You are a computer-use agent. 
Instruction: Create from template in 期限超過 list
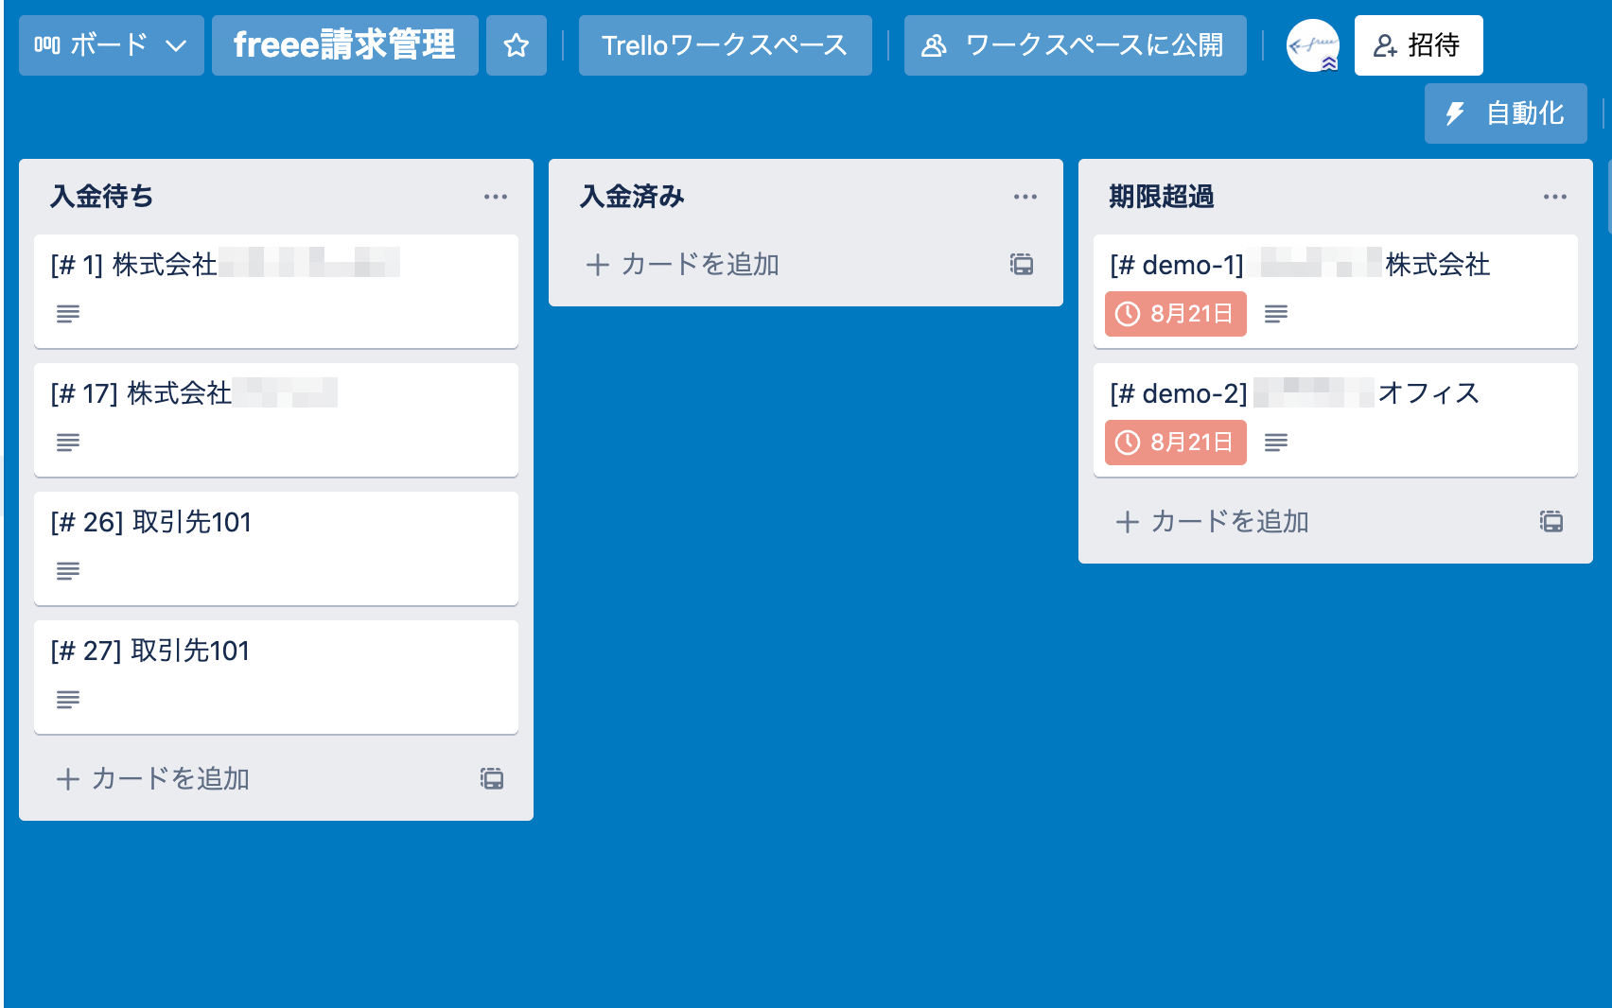click(1551, 522)
